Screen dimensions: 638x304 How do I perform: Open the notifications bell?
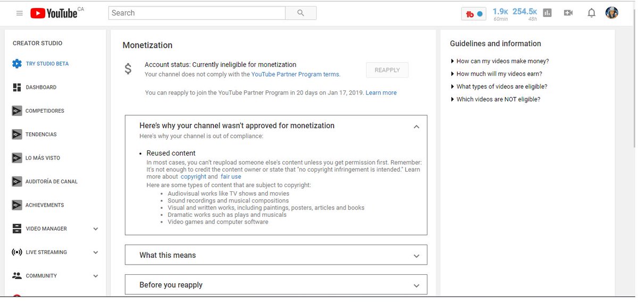click(591, 13)
